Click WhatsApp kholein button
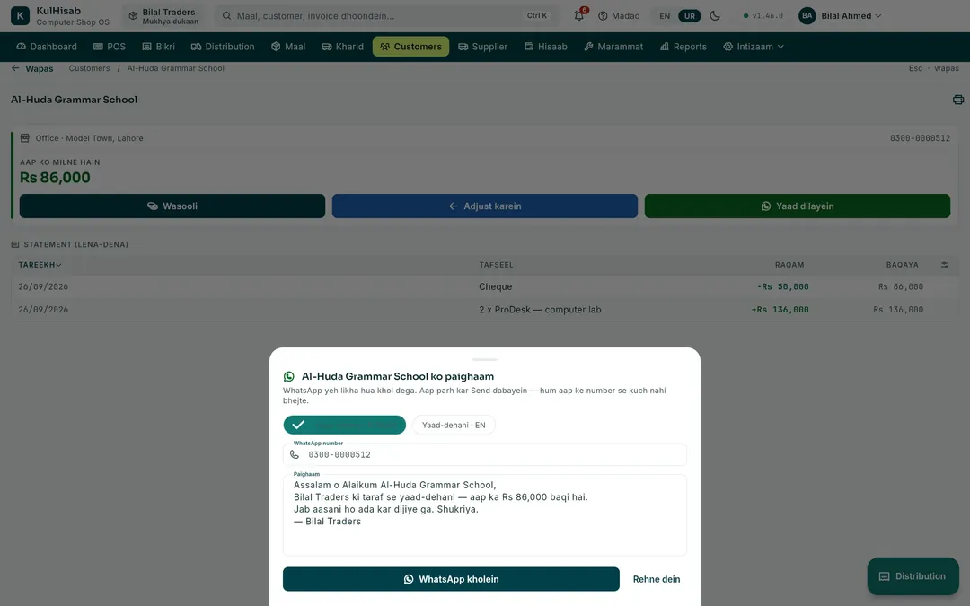This screenshot has width=970, height=606. (451, 579)
